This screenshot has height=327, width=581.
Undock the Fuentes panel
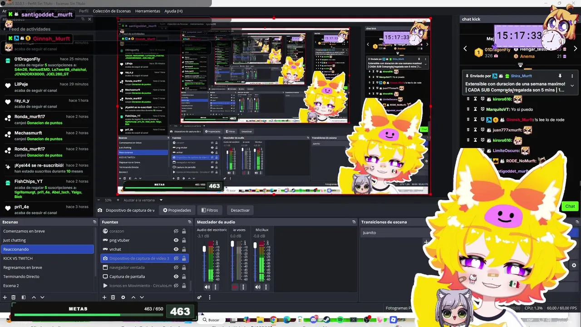(189, 222)
